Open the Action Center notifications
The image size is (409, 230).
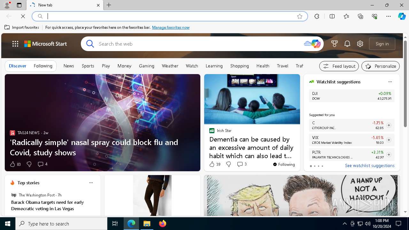pyautogui.click(x=398, y=224)
